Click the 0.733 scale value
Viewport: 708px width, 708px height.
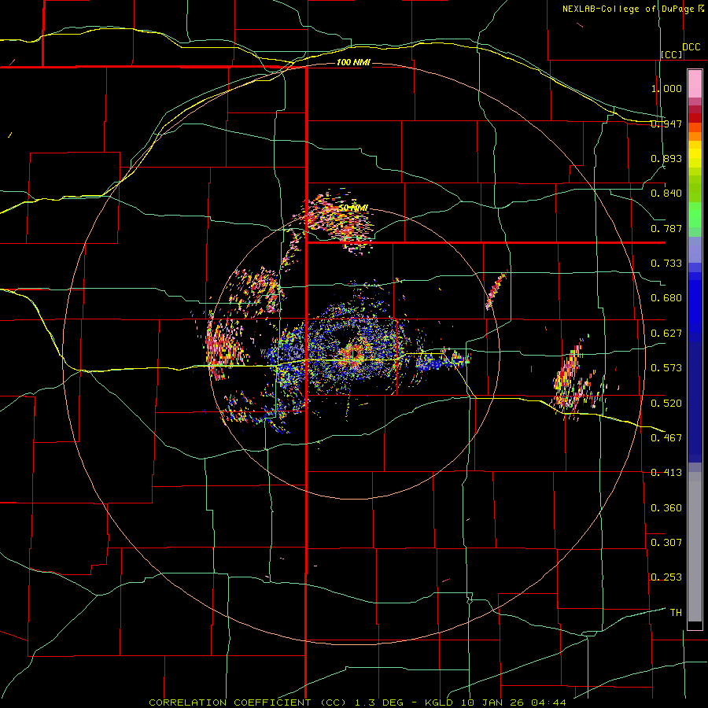[666, 263]
